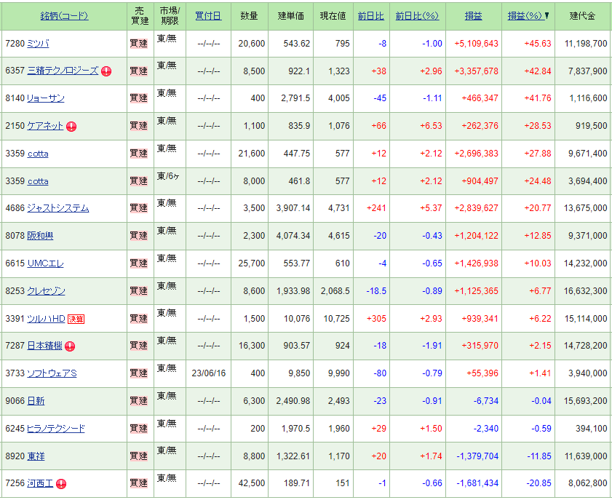This screenshot has height=500, width=612.
Task: Click the 決算 badge next to ツルハHD
Action: pos(76,319)
